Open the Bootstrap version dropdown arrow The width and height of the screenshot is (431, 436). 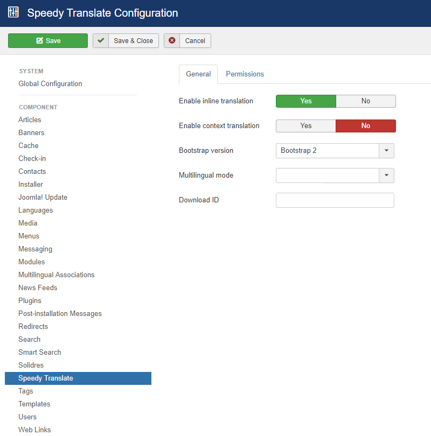click(x=387, y=151)
